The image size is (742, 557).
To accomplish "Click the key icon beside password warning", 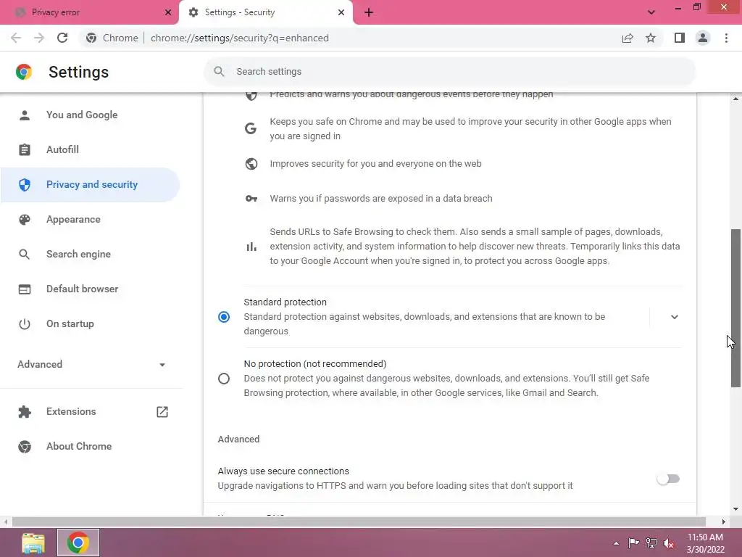I will [x=251, y=199].
